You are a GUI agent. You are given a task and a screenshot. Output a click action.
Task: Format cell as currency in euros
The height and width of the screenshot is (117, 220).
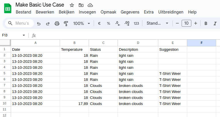(x=99, y=24)
